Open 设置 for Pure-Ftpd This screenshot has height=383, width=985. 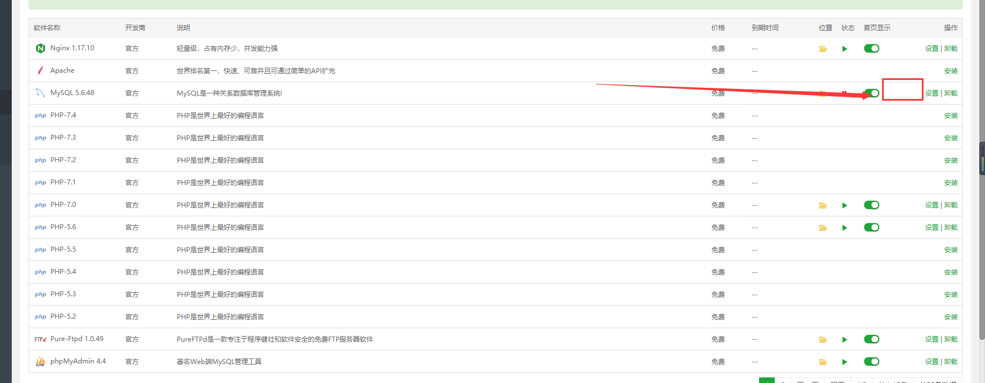pyautogui.click(x=932, y=339)
